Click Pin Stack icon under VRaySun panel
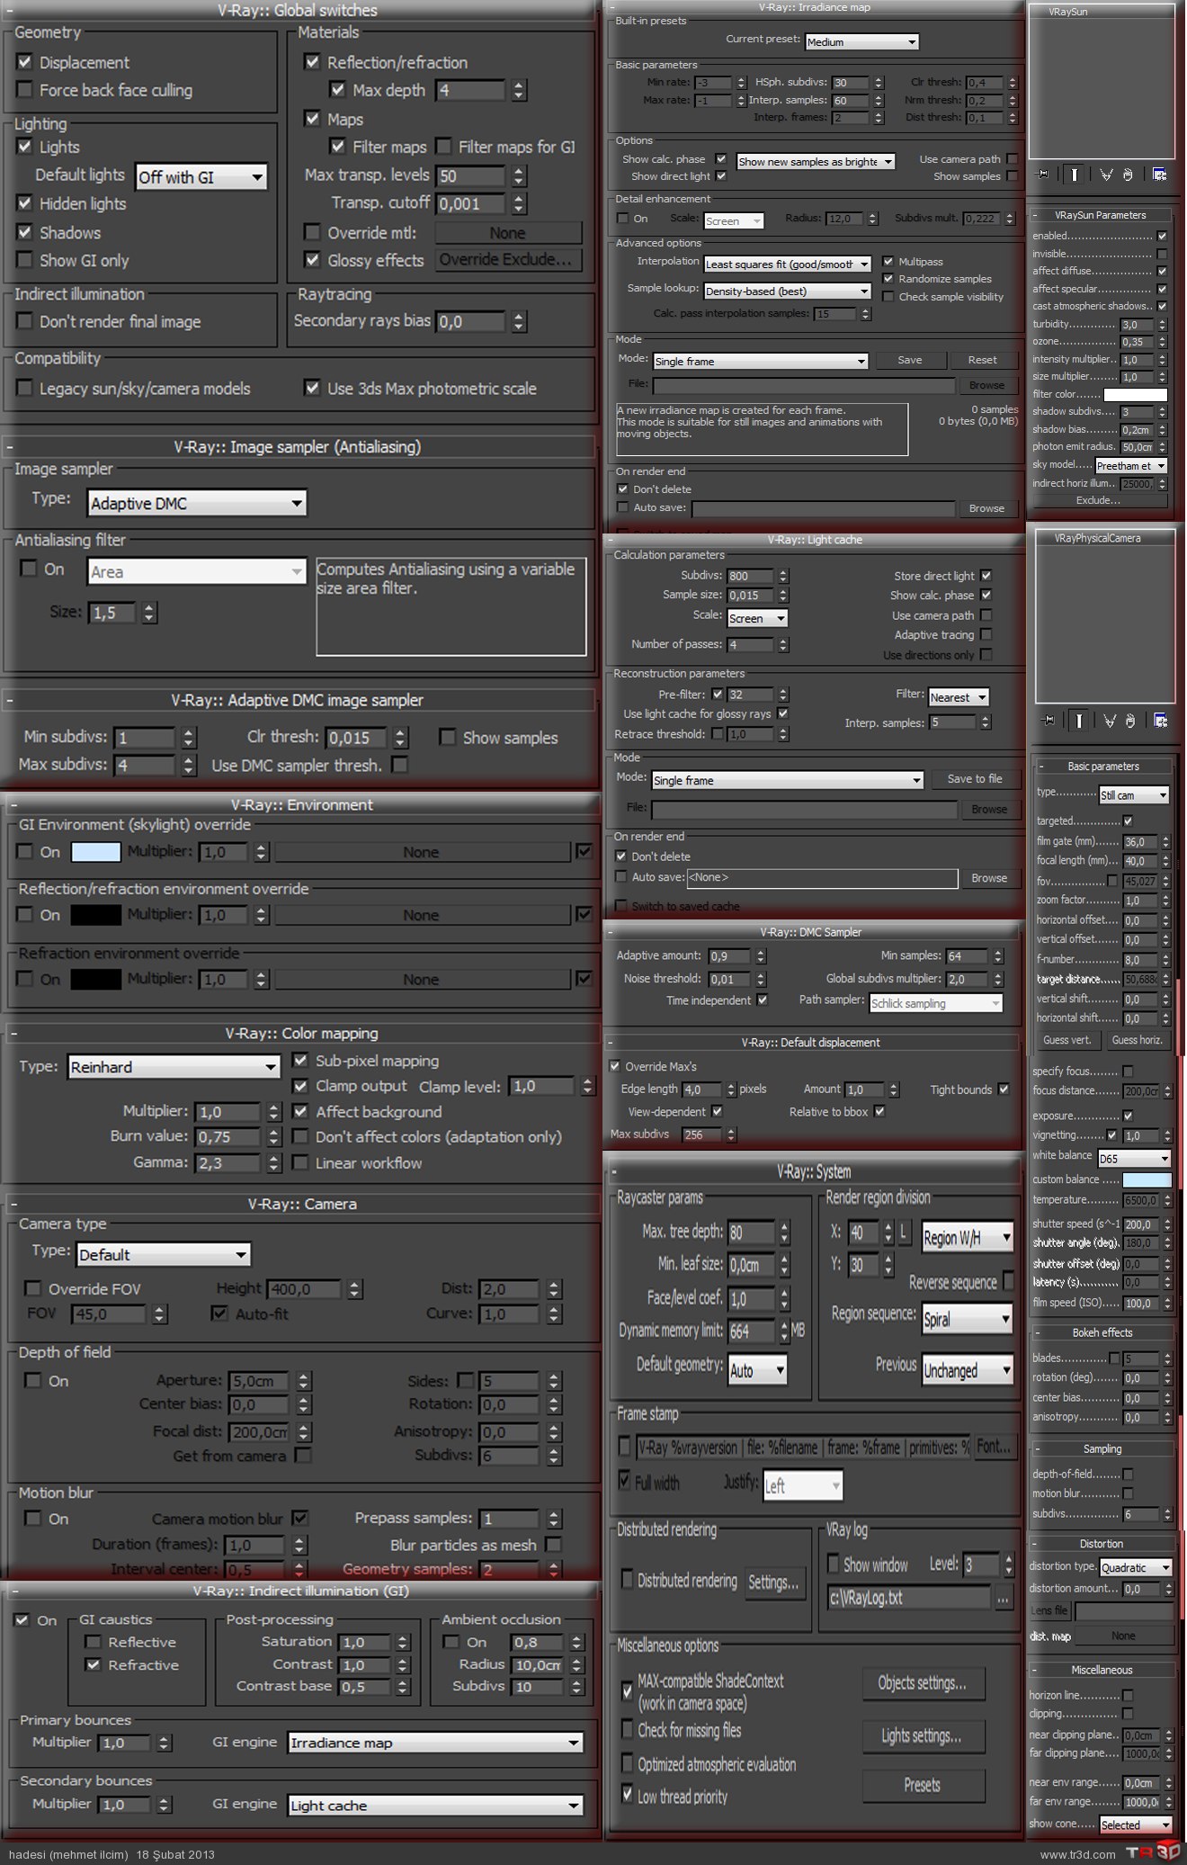This screenshot has width=1187, height=1865. 1043,175
